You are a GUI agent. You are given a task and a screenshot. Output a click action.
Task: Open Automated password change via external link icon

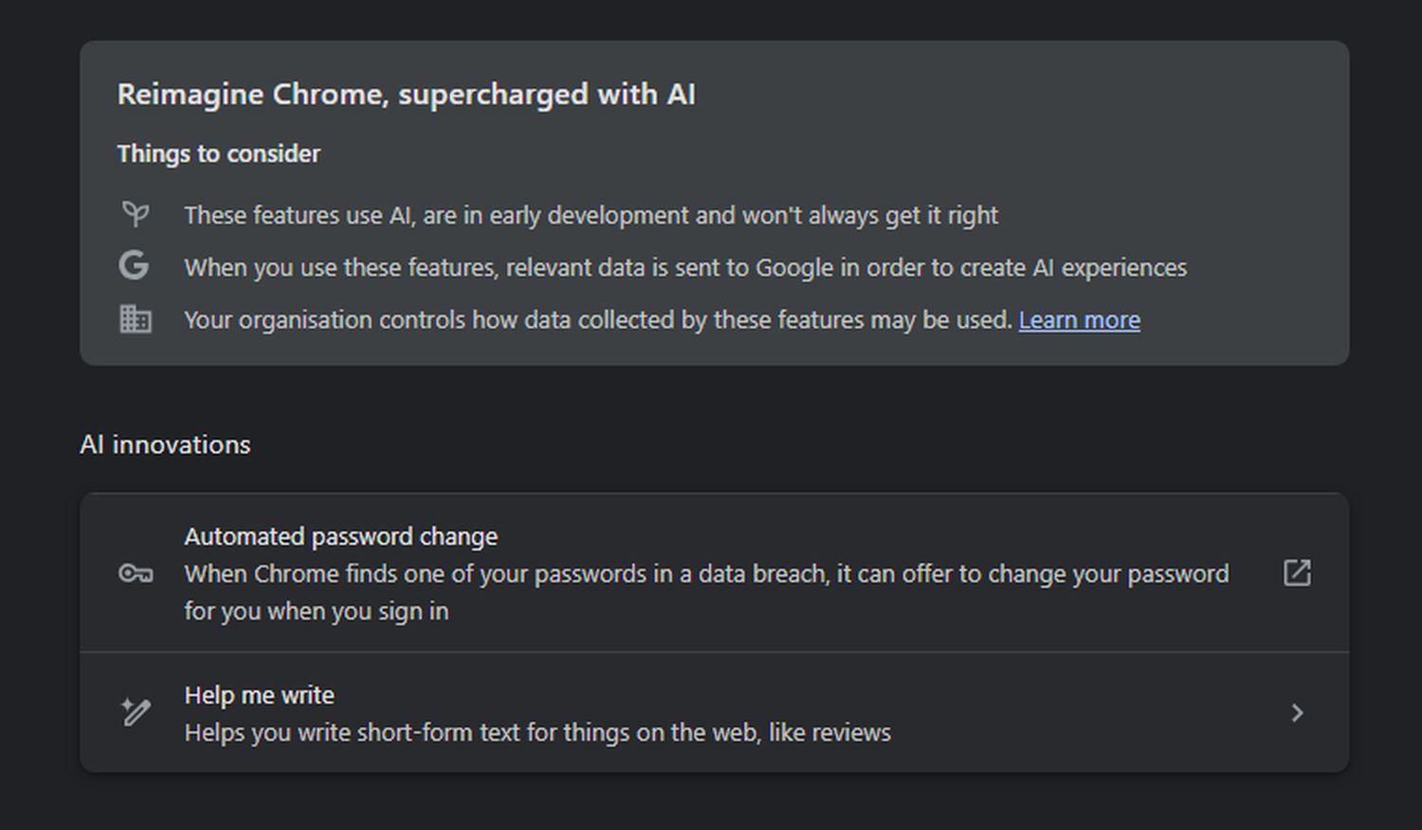tap(1297, 572)
